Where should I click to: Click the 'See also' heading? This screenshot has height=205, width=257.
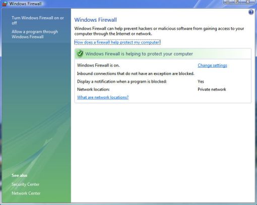coord(19,175)
